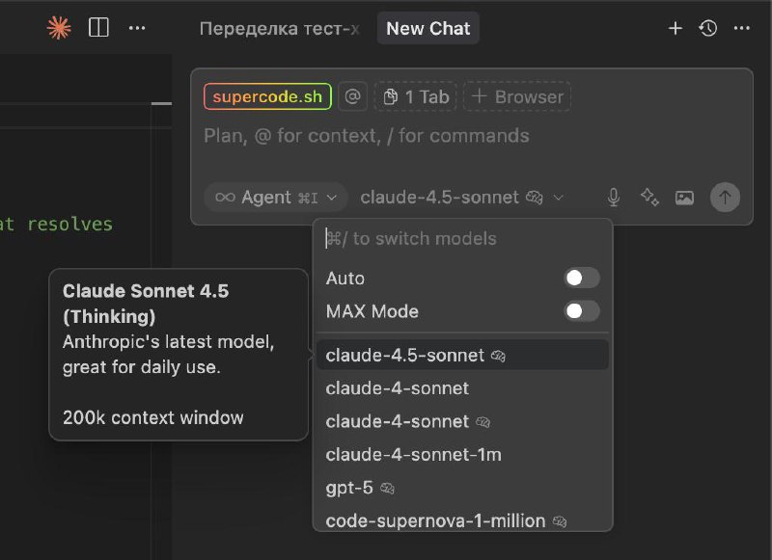Click the Claude starburst logo icon

click(x=59, y=28)
